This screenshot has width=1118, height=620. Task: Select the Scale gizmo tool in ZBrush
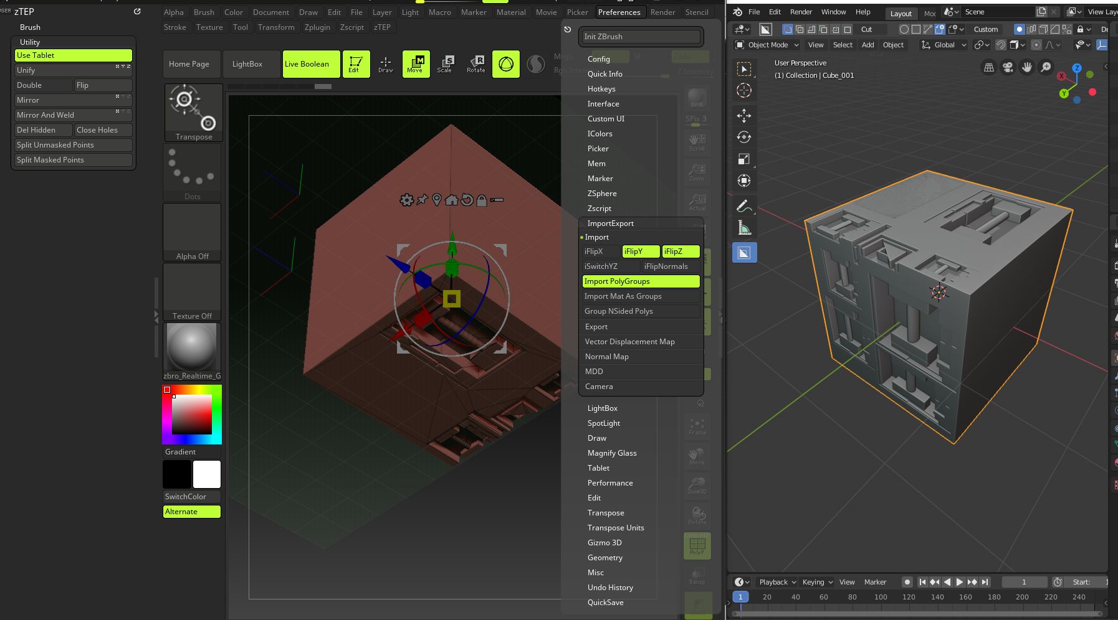pos(444,64)
